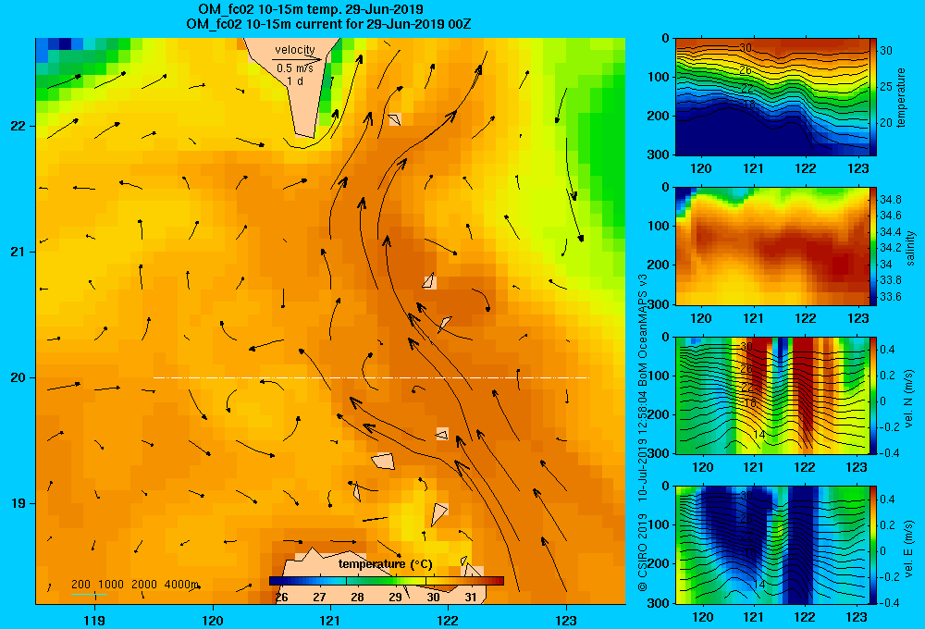This screenshot has height=629, width=925.
Task: Click the 34.8 tick on the salinity colorbar
Action: pyautogui.click(x=890, y=200)
